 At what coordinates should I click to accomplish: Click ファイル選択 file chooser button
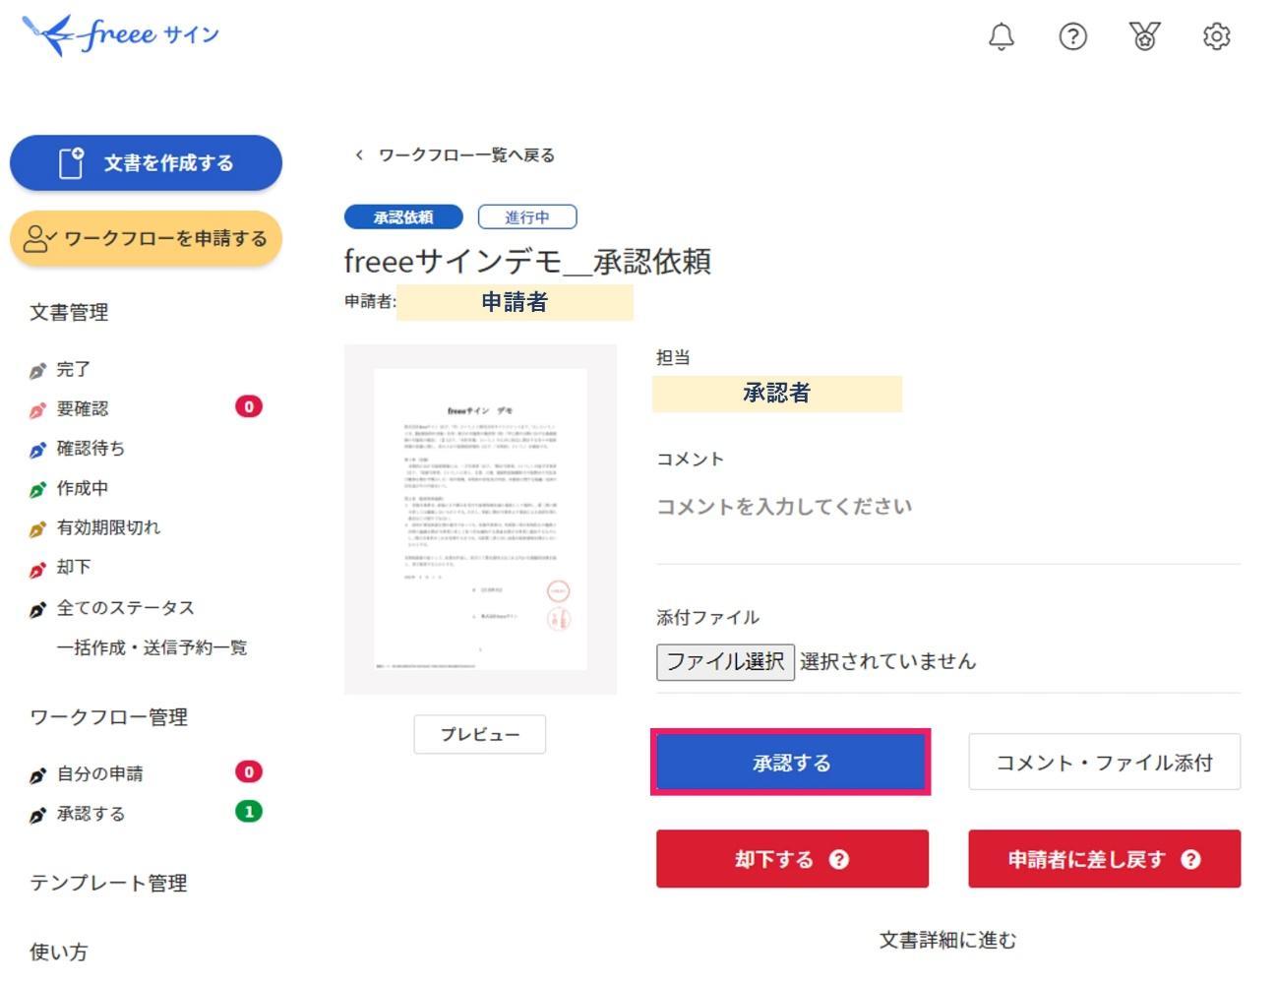[x=725, y=661]
